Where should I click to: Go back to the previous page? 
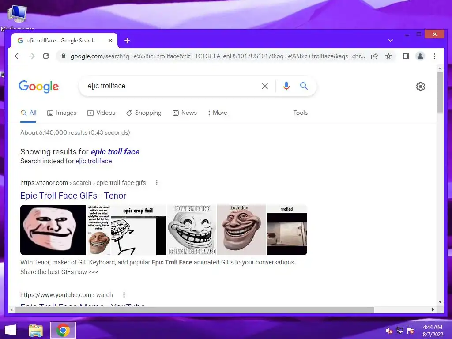coord(18,56)
